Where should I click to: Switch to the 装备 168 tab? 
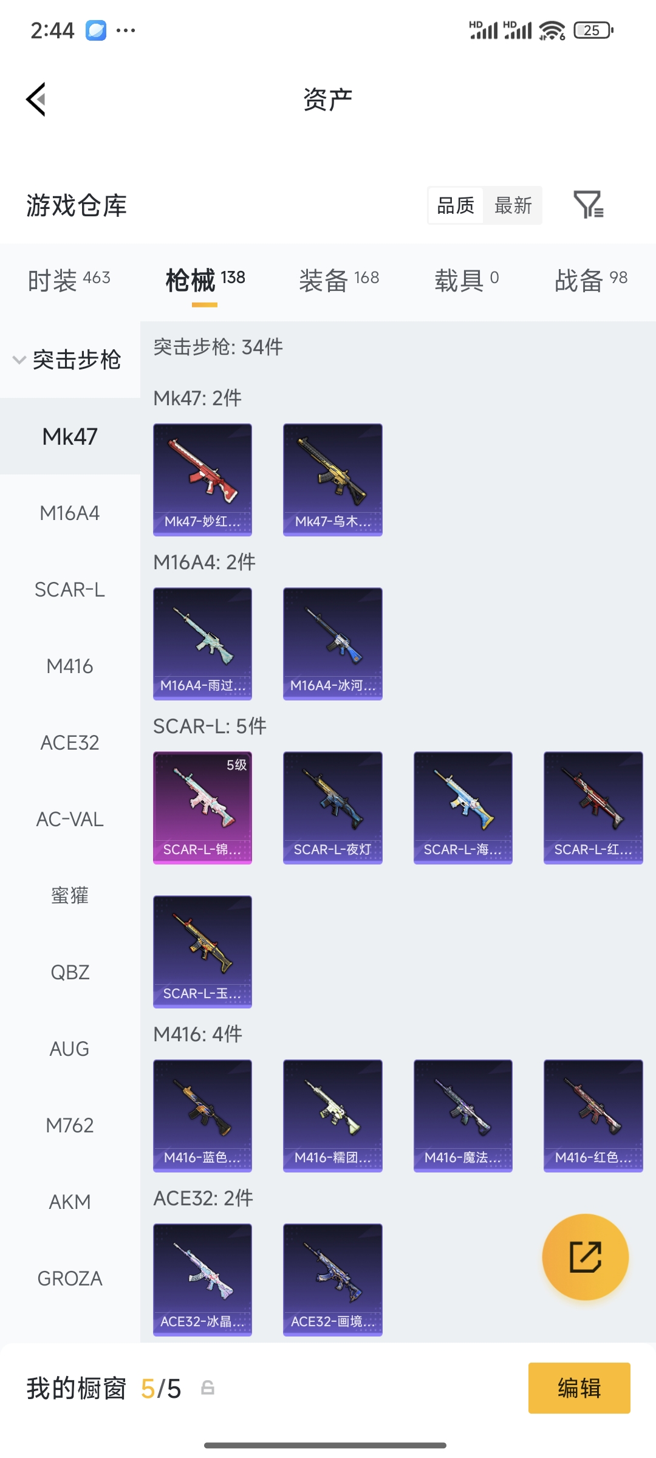(339, 280)
